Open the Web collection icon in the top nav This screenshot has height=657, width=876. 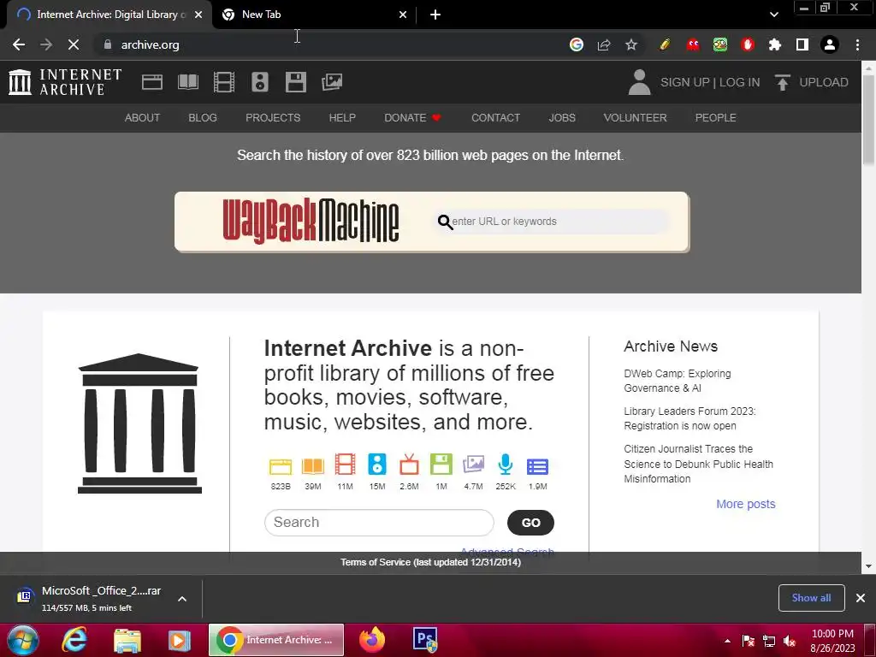coord(152,82)
